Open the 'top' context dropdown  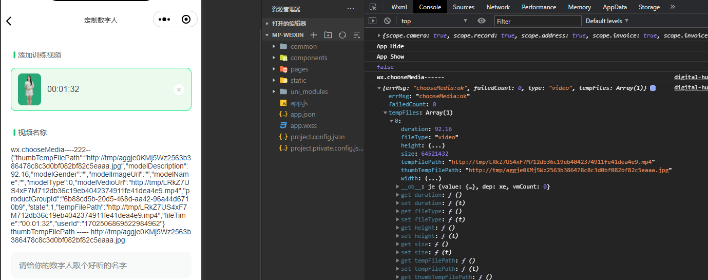click(434, 21)
